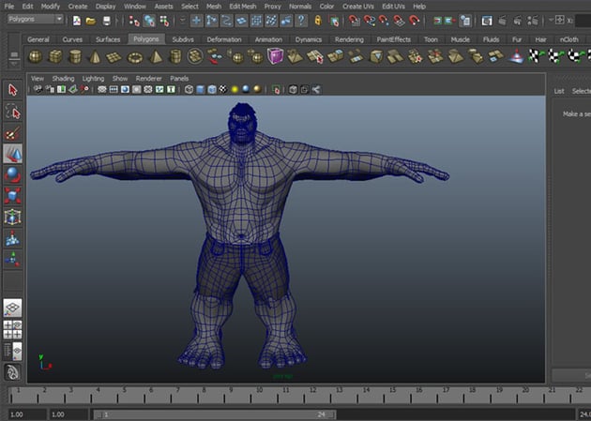Click the range slider bar

pyautogui.click(x=215, y=414)
